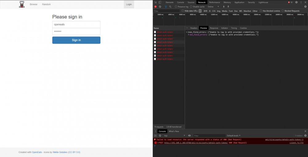Open the console top context dropdown
The height and width of the screenshot is (157, 308).
[x=175, y=136]
